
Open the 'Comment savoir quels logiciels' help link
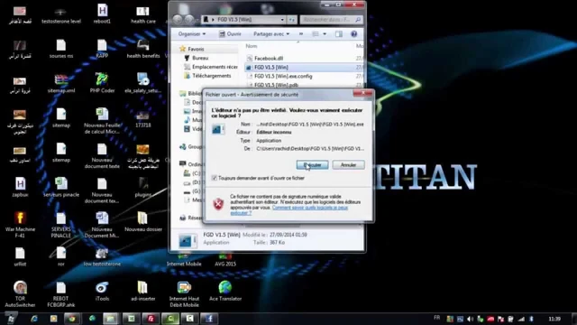click(x=288, y=210)
